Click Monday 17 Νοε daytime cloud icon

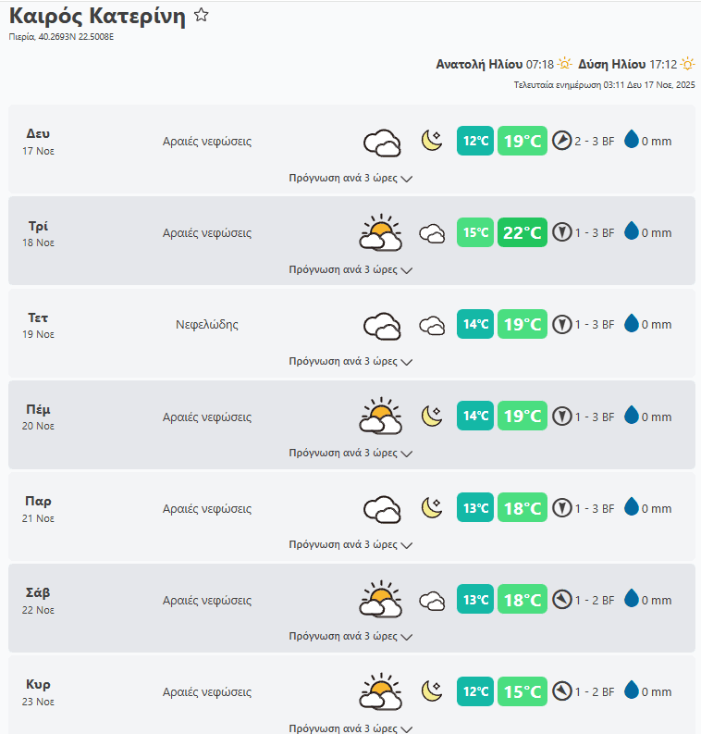point(381,142)
